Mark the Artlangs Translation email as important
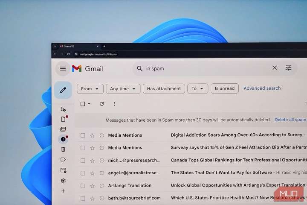Screen dimensions: 307x205 pyautogui.click(x=102, y=186)
